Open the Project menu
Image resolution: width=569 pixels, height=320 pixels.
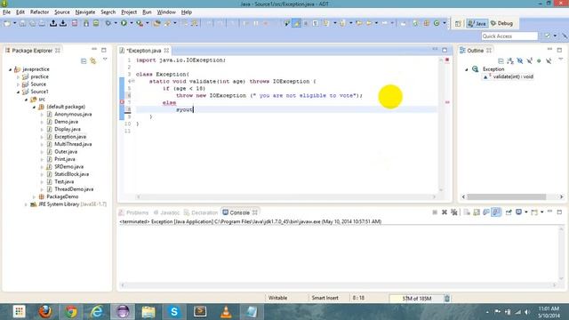click(129, 12)
